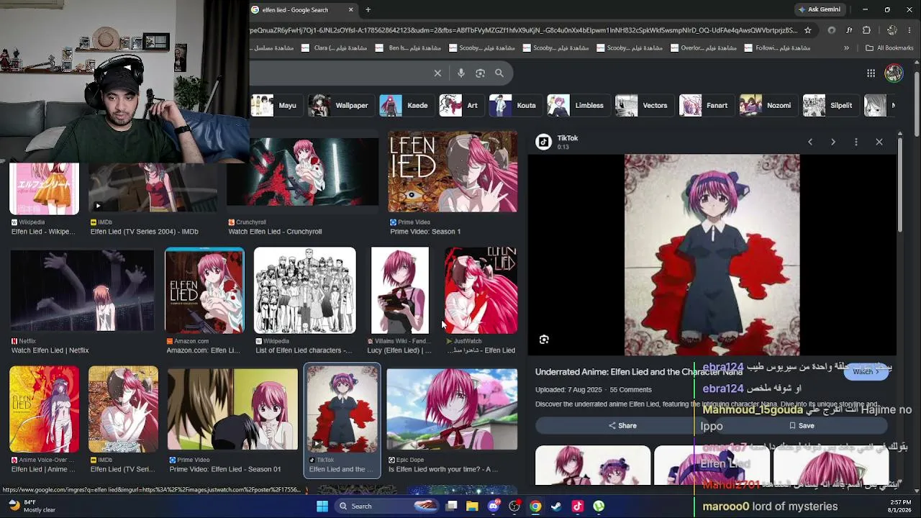Open the TikTok source logo in preview

point(543,142)
